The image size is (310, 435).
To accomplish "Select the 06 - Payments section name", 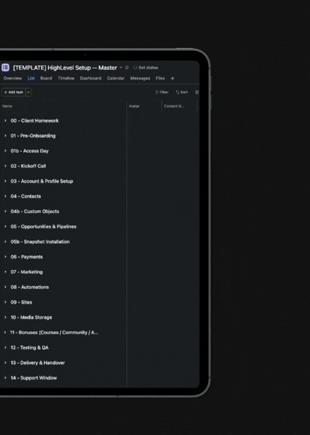I will [x=27, y=257].
